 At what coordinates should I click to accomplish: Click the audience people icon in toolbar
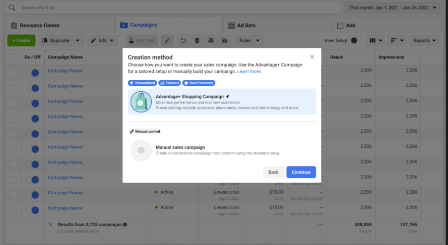click(x=211, y=40)
